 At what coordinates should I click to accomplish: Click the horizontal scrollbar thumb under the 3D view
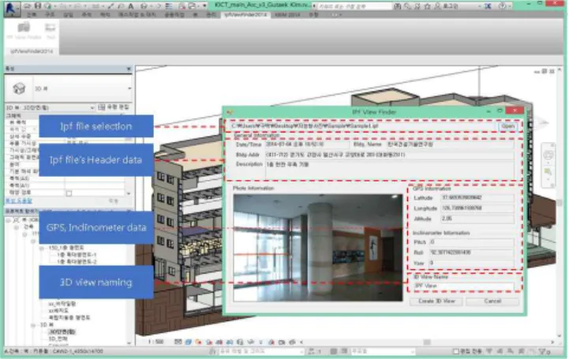(427, 342)
